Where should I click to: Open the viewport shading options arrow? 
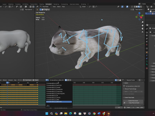click(x=143, y=7)
